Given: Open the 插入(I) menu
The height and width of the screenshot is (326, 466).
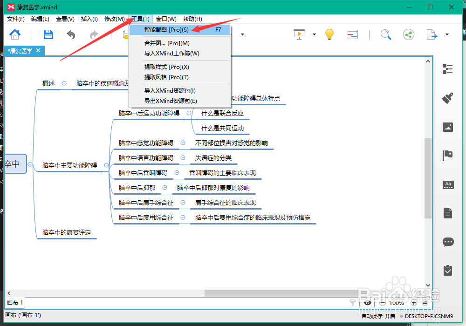Looking at the screenshot, I should pos(89,19).
